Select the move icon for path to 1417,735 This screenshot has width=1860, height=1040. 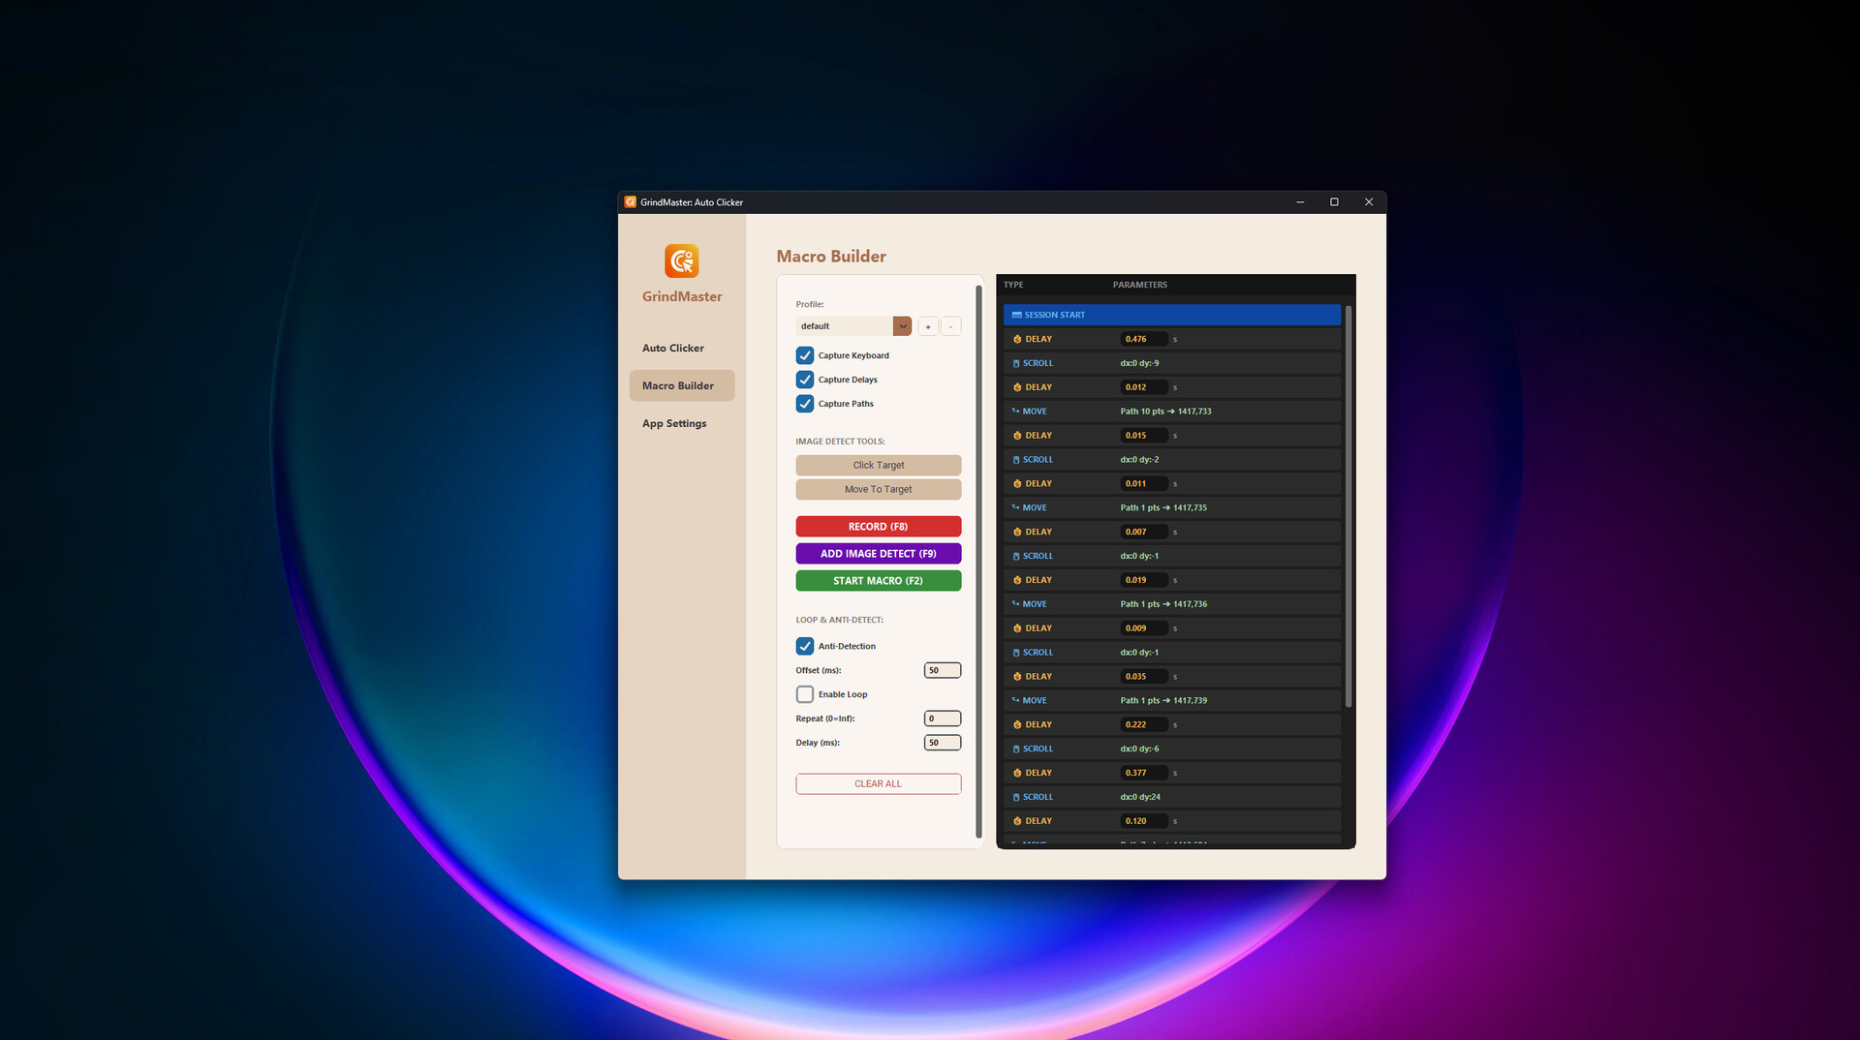pyautogui.click(x=1016, y=507)
